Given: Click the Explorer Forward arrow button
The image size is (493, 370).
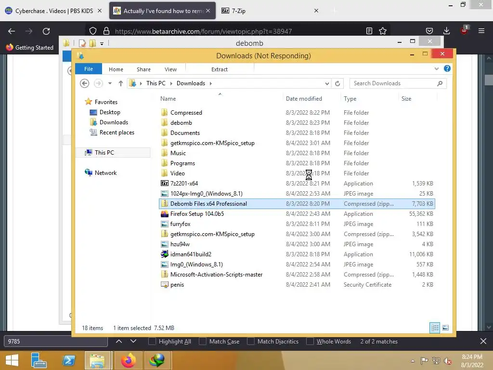Looking at the screenshot, I should tap(98, 83).
